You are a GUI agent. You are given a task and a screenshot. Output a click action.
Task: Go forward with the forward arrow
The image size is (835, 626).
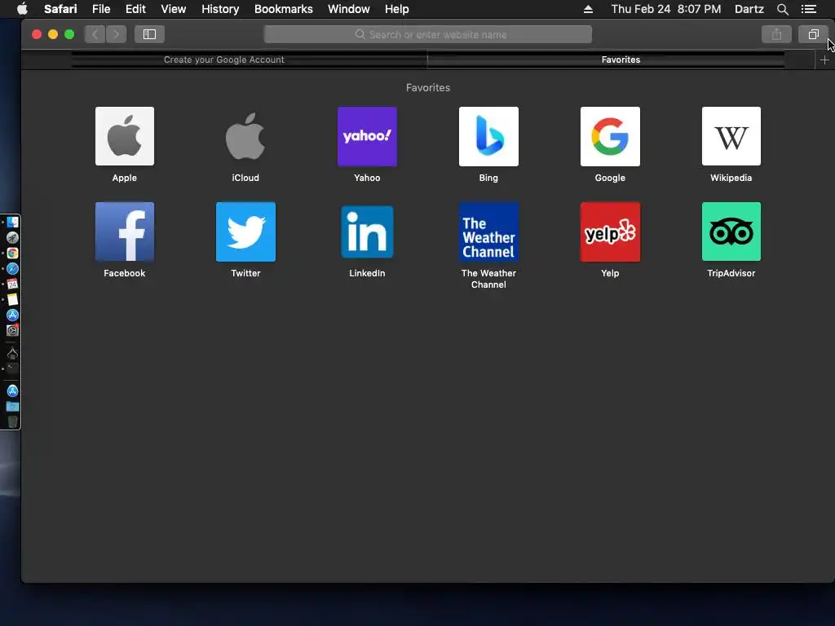click(116, 34)
